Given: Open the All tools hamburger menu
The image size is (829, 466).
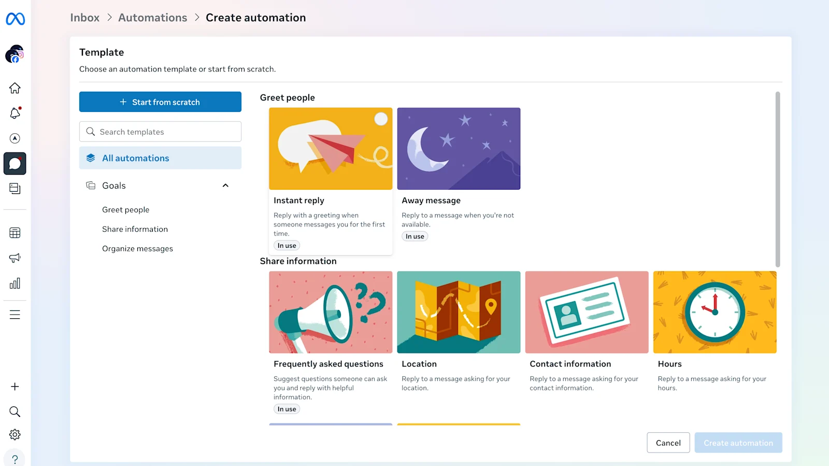Looking at the screenshot, I should click(15, 315).
